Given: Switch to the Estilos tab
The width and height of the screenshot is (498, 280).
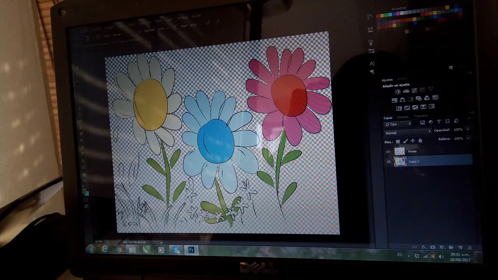Looking at the screenshot, I should pos(402,79).
